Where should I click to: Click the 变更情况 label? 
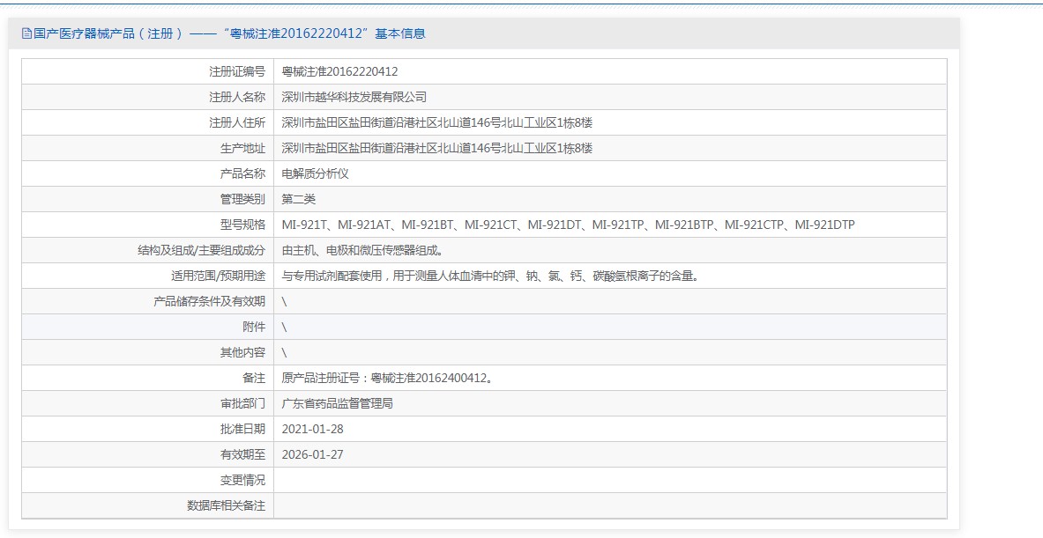click(242, 480)
